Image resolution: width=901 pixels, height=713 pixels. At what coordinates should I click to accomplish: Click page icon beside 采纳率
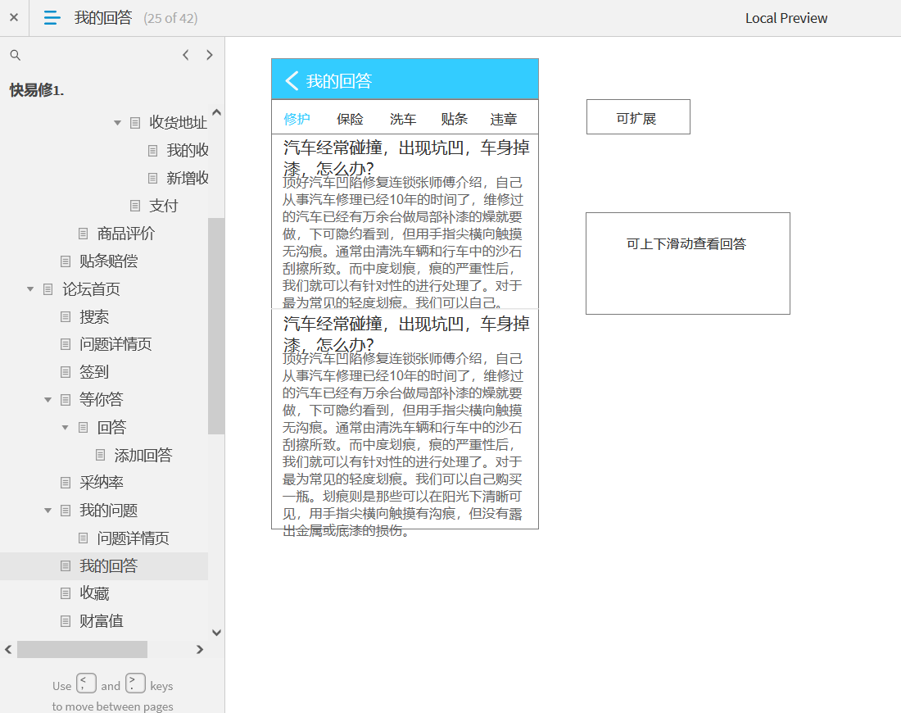[66, 483]
